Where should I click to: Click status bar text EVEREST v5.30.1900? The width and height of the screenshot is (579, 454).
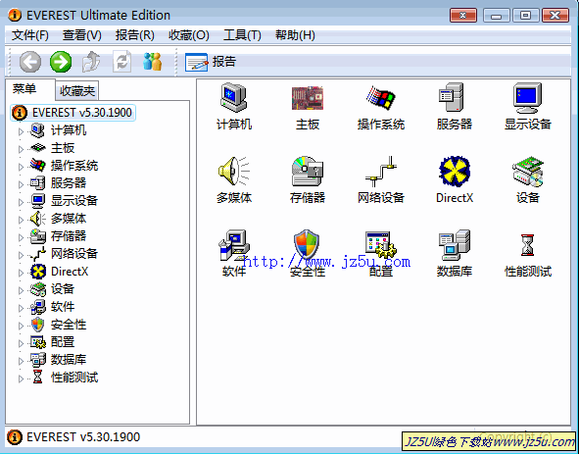coord(83,437)
